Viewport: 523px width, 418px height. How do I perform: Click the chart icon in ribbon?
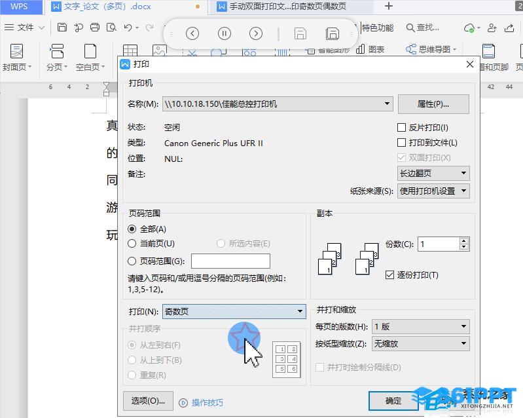(x=360, y=49)
